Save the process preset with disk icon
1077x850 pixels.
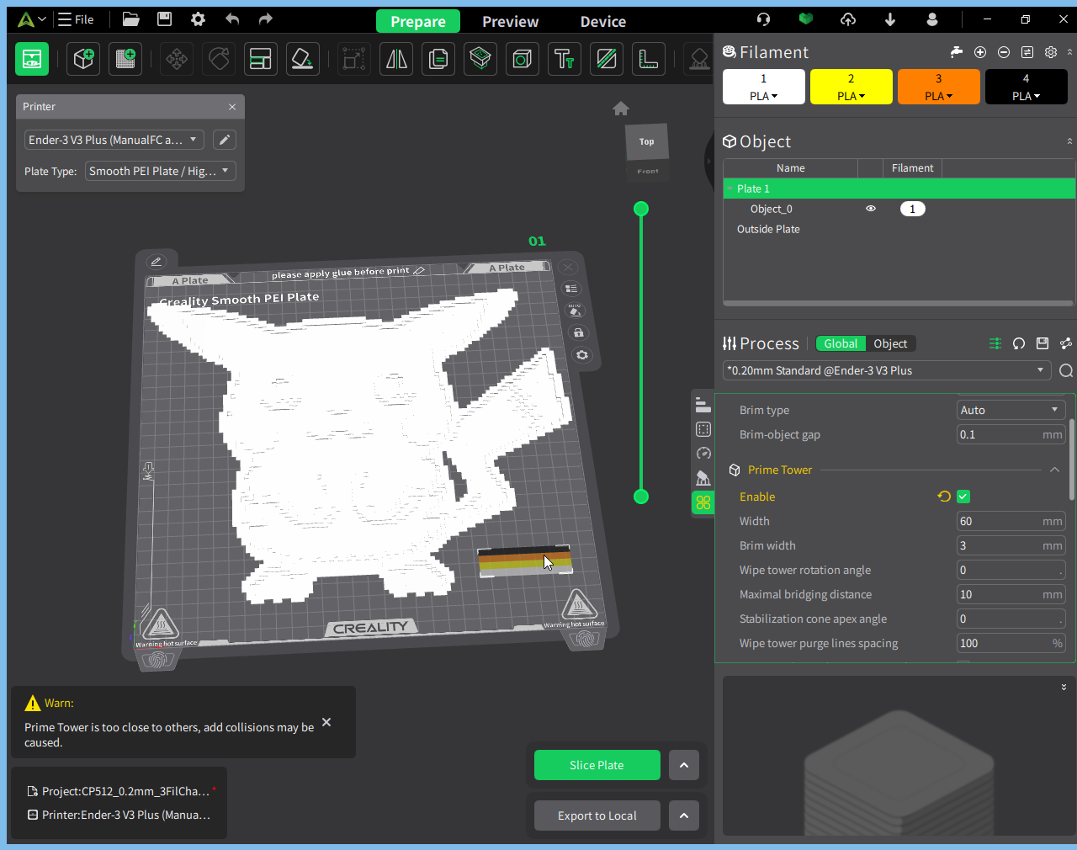click(x=1043, y=343)
